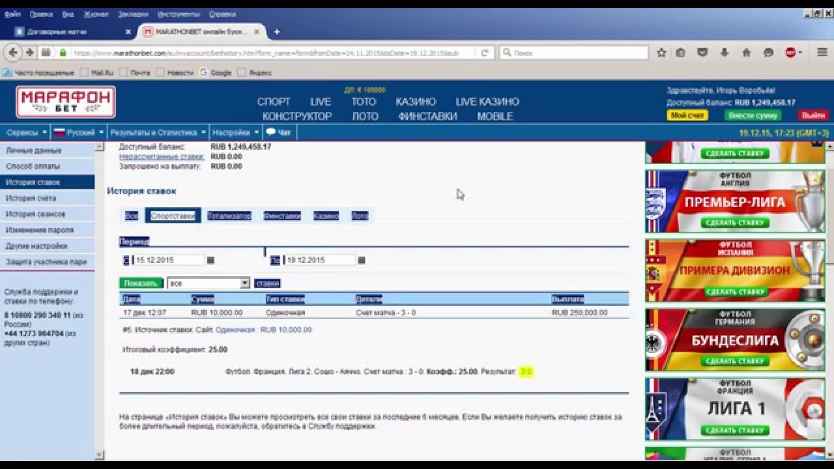834x469 pixels.
Task: Open the downloads arrow icon
Action: [724, 53]
